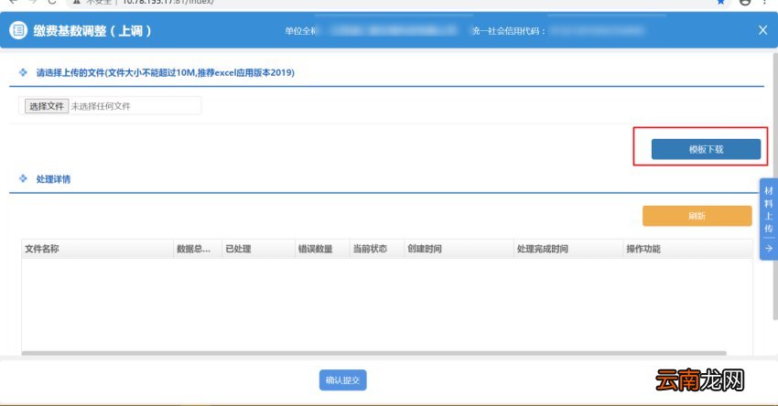
Task: Click the diamond icon beside 请选择上传的文件
Action: (x=23, y=72)
